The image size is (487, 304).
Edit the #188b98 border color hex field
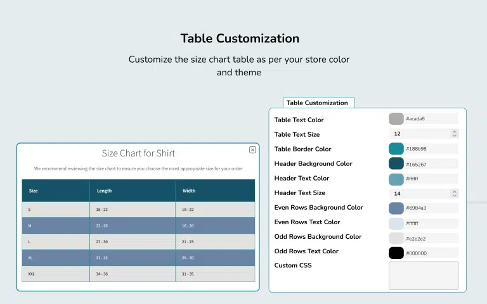pyautogui.click(x=430, y=149)
